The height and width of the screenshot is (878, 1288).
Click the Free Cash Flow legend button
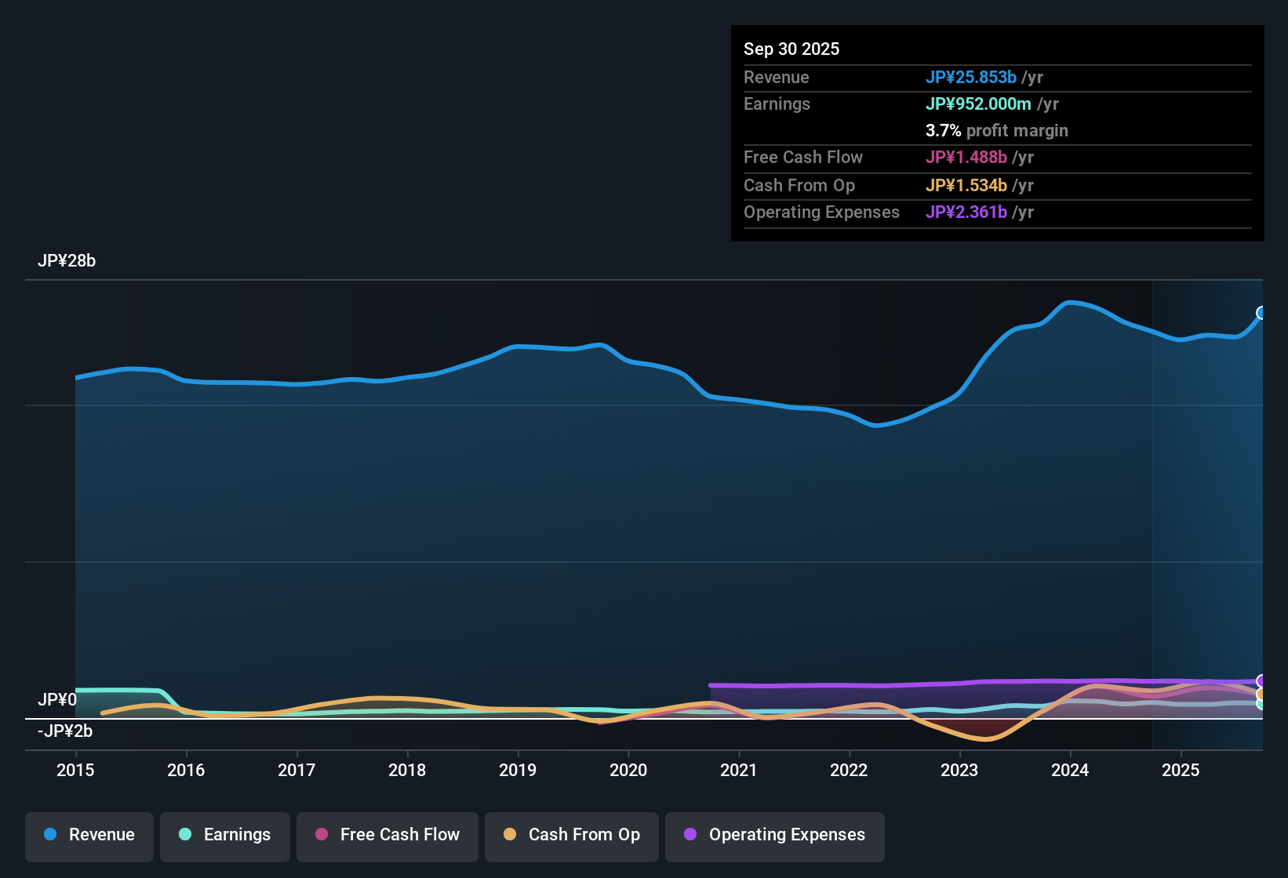[x=387, y=836]
